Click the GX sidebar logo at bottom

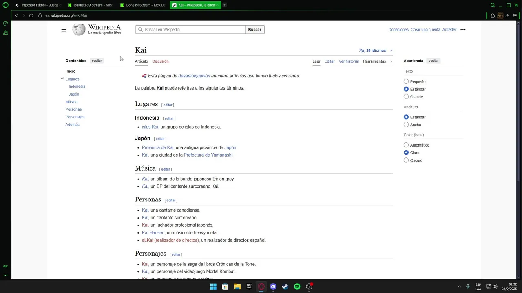click(5, 266)
